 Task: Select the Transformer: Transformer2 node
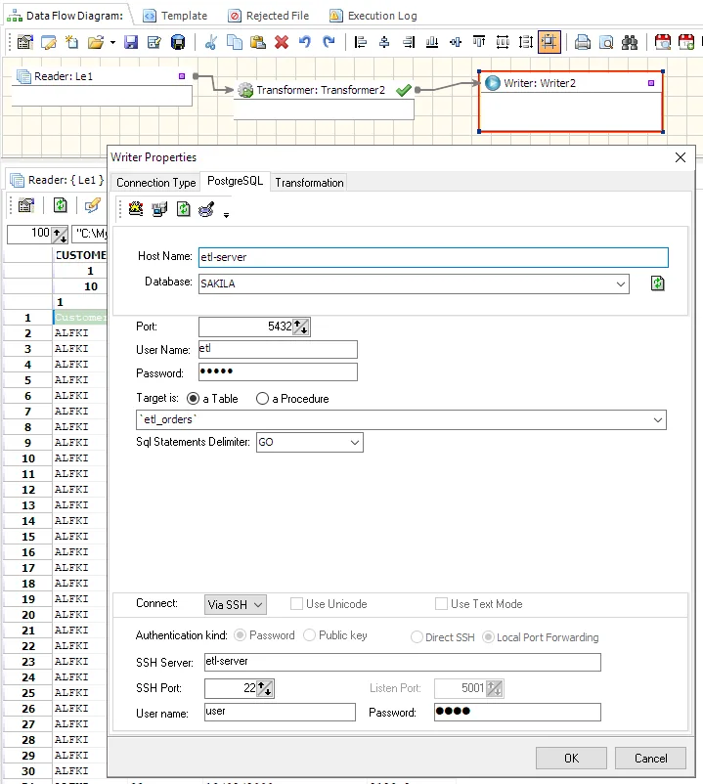pos(324,100)
